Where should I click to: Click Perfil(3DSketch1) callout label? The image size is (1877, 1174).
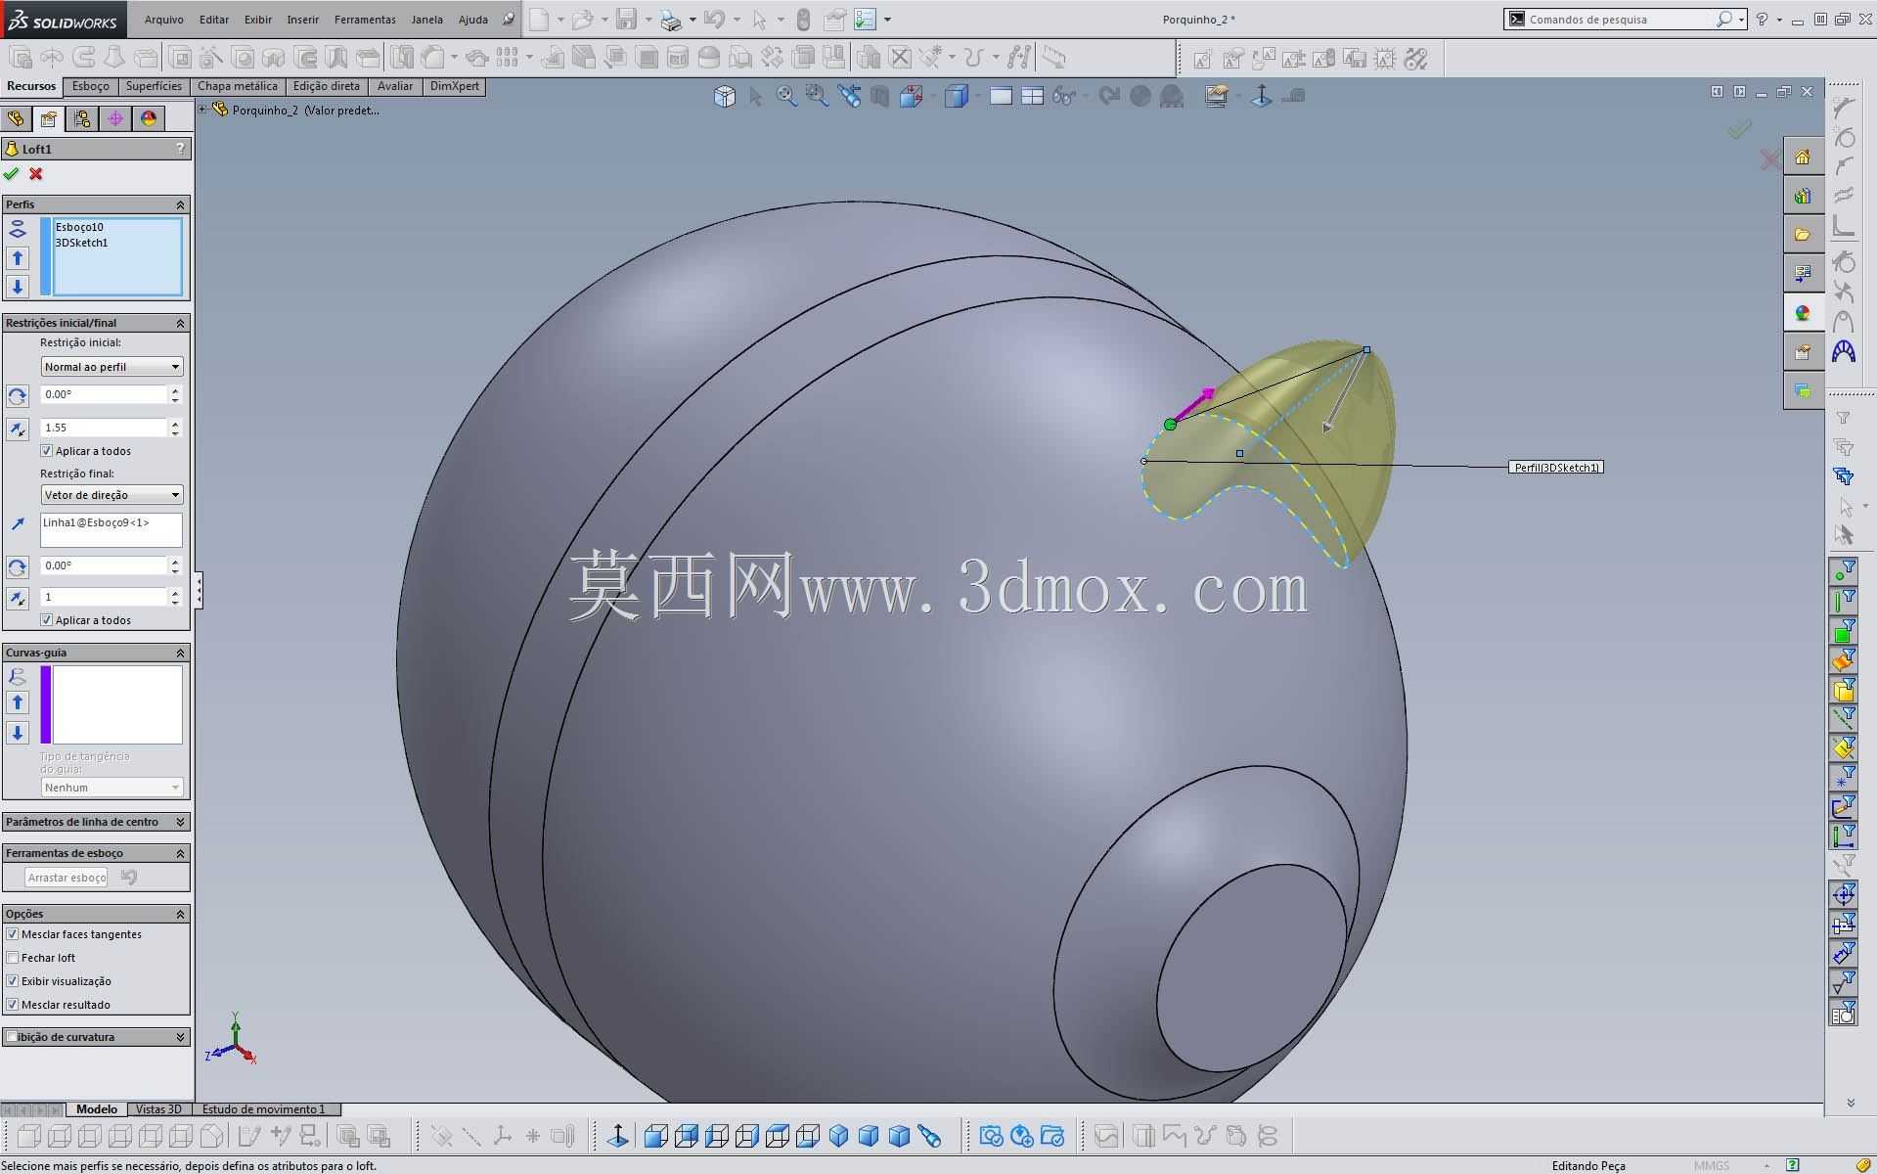pyautogui.click(x=1556, y=468)
